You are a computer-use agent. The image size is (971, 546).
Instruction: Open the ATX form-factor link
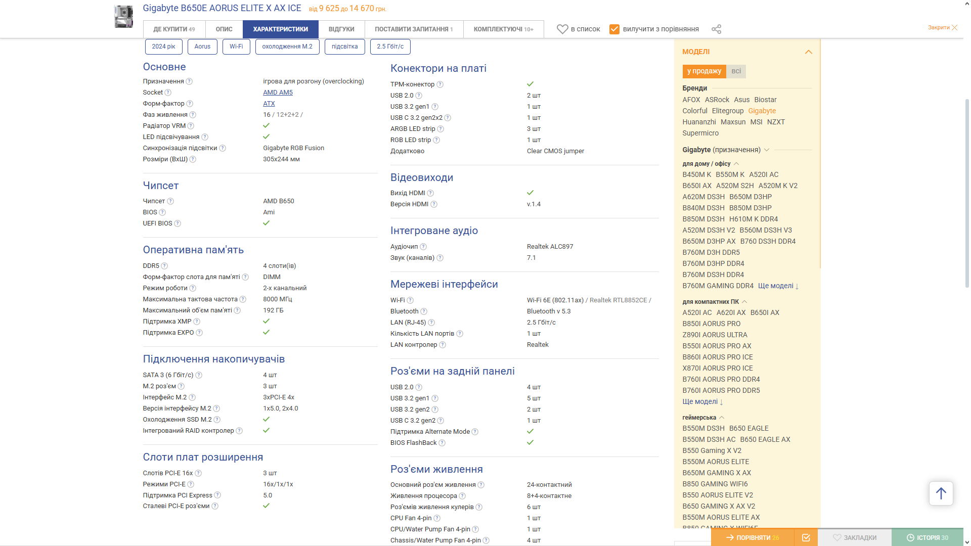pyautogui.click(x=269, y=104)
